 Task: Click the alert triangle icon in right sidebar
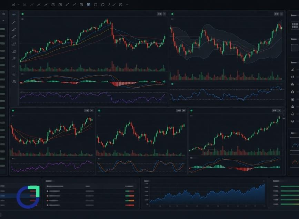pyautogui.click(x=292, y=114)
